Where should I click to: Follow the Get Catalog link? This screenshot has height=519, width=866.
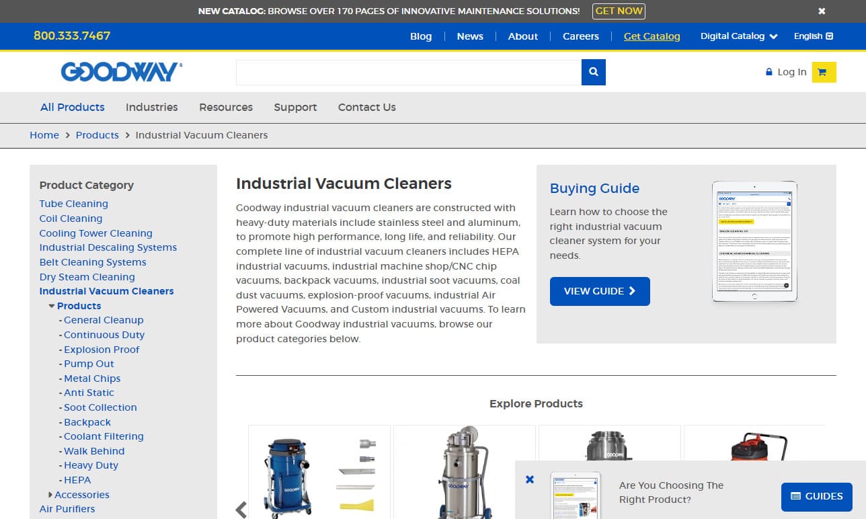click(652, 36)
